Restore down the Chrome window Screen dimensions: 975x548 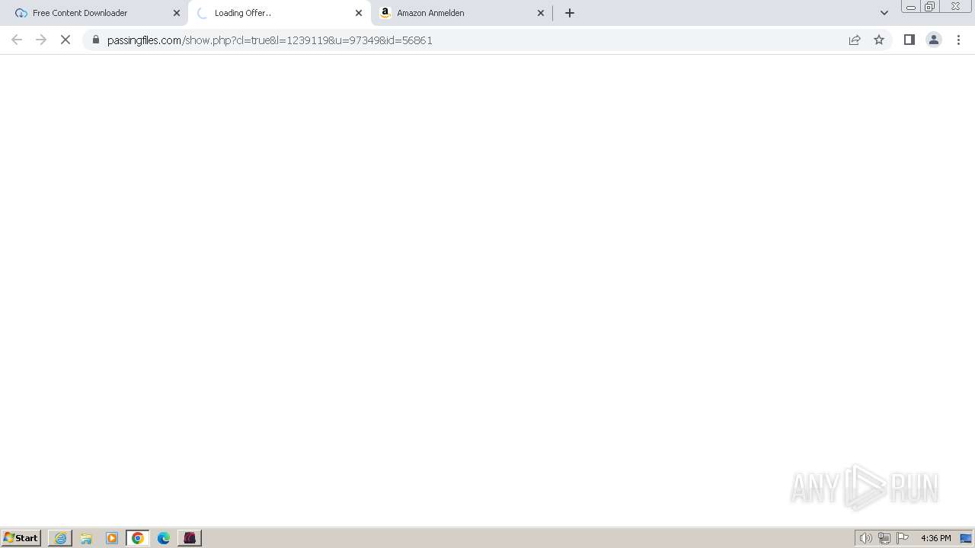click(930, 7)
